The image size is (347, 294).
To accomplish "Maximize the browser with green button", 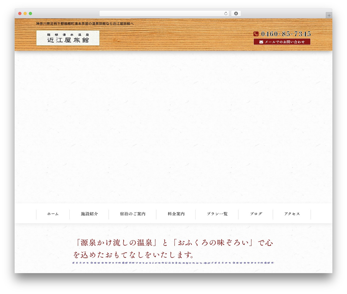I will (x=30, y=14).
